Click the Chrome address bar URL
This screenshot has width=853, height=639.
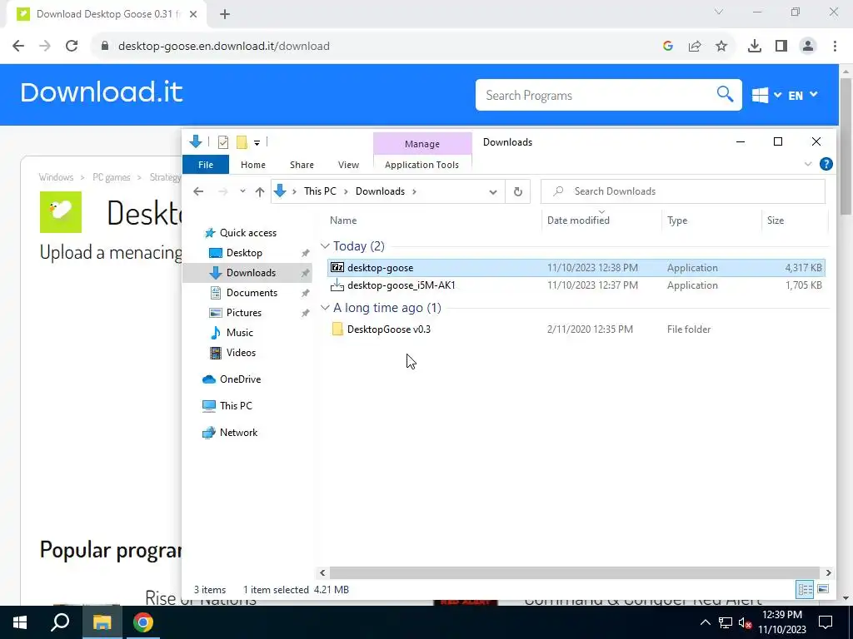[223, 46]
